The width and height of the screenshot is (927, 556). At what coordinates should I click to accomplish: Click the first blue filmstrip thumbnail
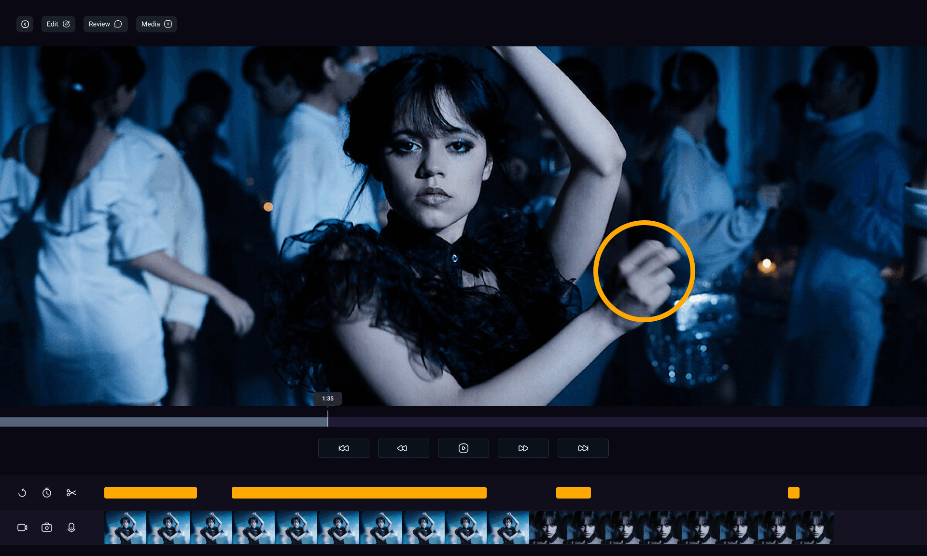tap(126, 527)
